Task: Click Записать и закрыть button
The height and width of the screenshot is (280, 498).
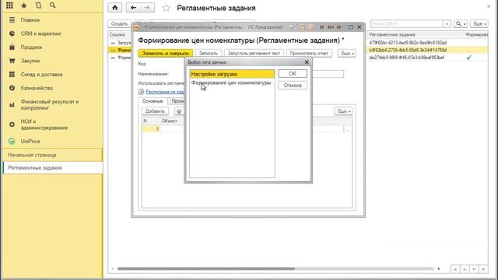Action: pos(165,54)
